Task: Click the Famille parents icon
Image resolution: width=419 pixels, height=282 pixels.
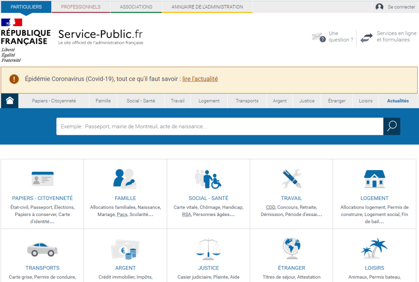Action: pos(125,179)
